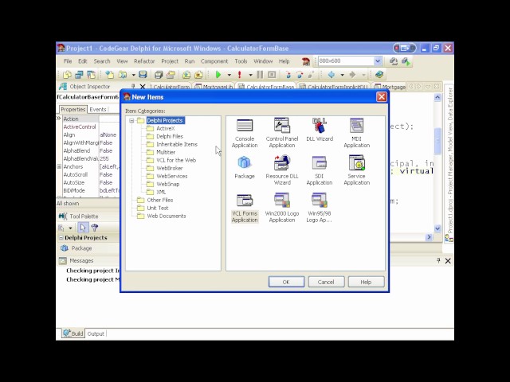510x382 pixels.
Task: Click the OK button
Action: pyautogui.click(x=286, y=282)
